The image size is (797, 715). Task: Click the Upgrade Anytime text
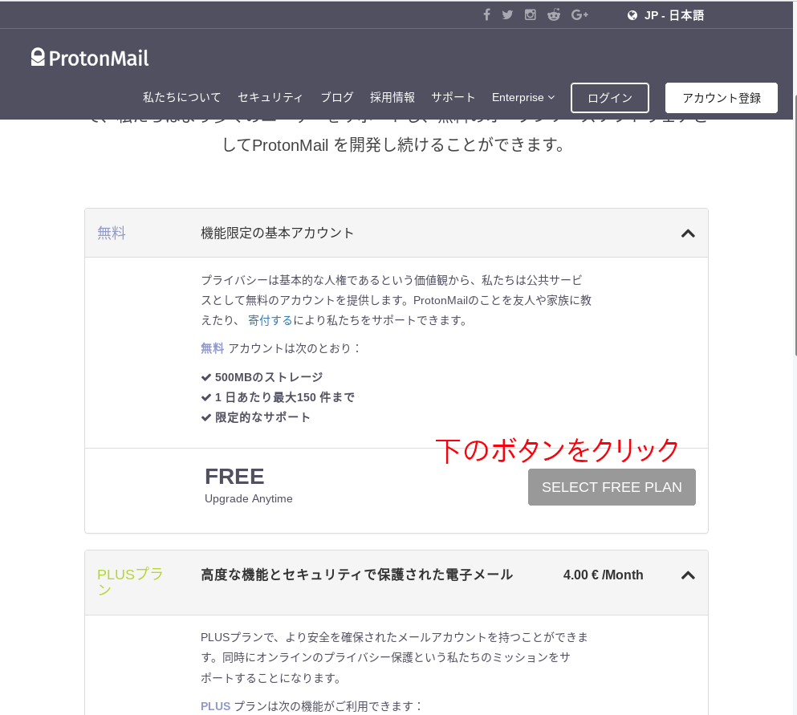[249, 498]
